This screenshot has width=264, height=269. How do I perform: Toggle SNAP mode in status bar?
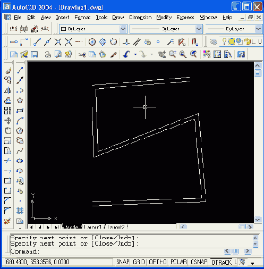pyautogui.click(x=123, y=262)
